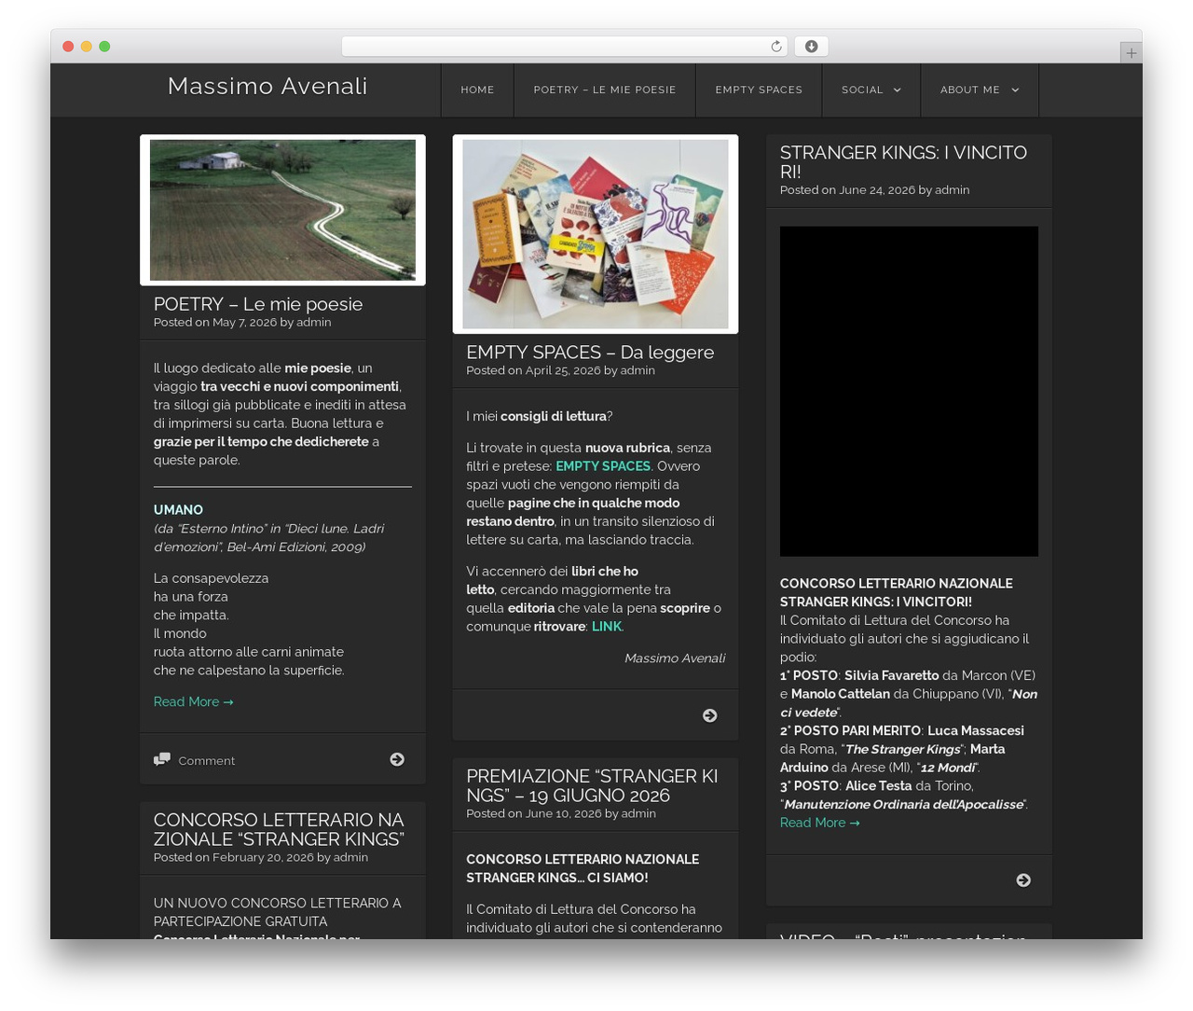The height and width of the screenshot is (1011, 1193).
Task: Click the arrow circle icon under STRANGER KINGS I VINCITORI post
Action: point(1023,880)
